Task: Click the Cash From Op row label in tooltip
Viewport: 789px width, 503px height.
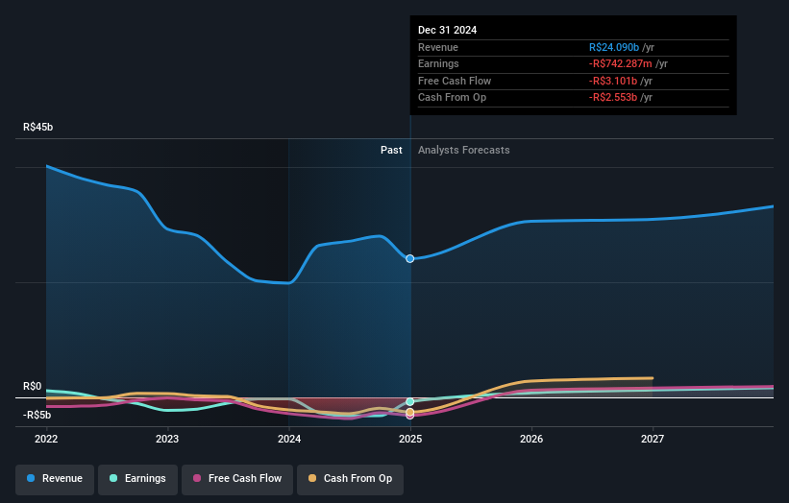Action: click(452, 98)
